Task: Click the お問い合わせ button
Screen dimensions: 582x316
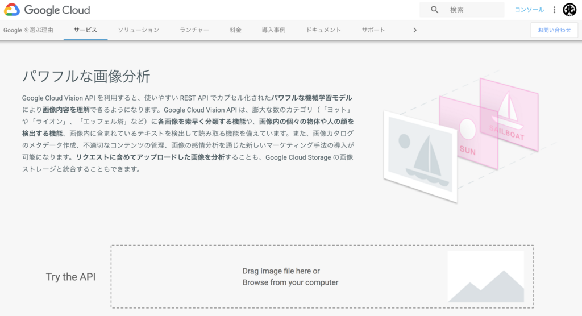Action: pyautogui.click(x=554, y=30)
